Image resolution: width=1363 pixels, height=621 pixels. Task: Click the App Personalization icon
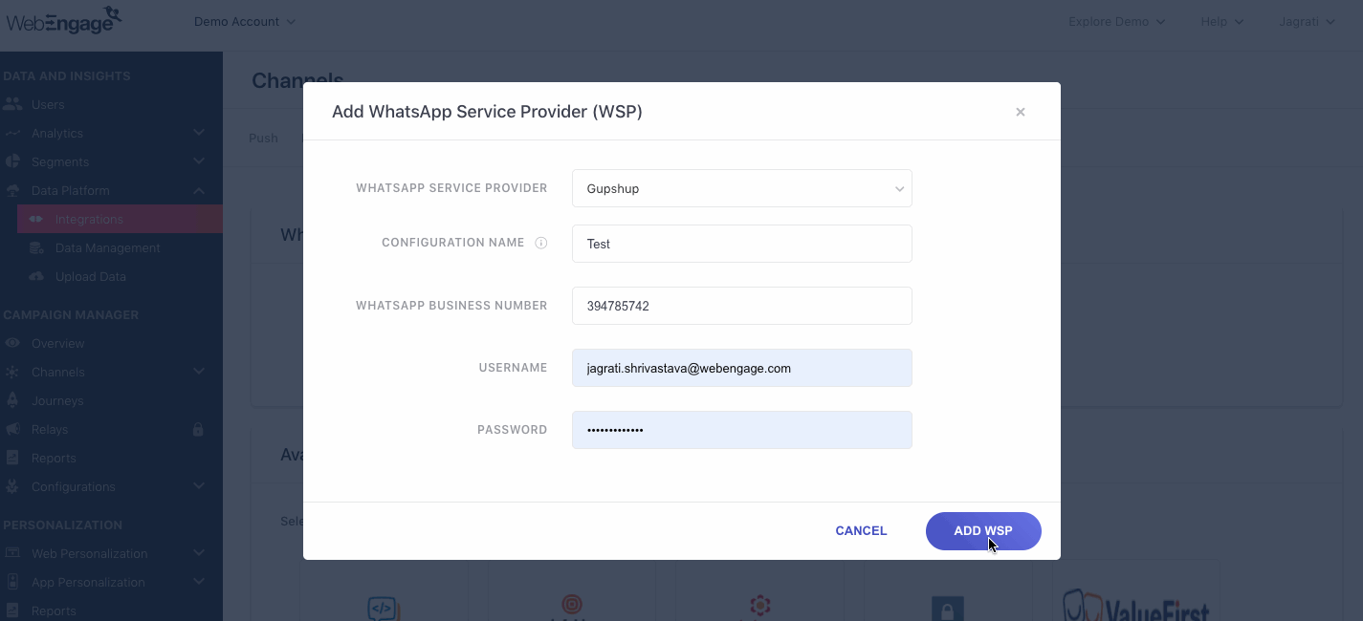click(12, 582)
